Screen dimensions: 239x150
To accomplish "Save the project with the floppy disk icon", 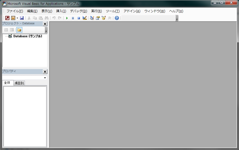I will [x=22, y=18].
